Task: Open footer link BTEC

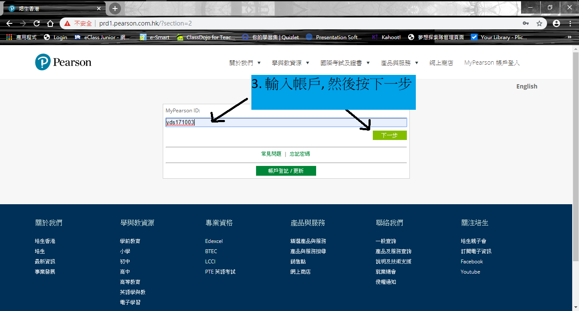Action: (x=211, y=251)
